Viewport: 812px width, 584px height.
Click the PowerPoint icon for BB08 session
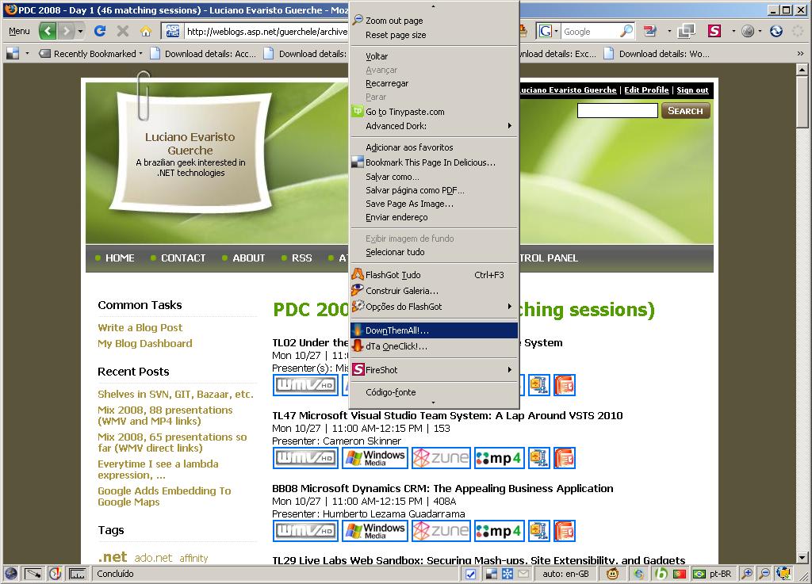(565, 531)
